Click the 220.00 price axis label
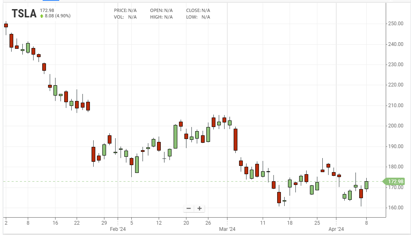Image resolution: width=411 pixels, height=235 pixels. point(396,85)
